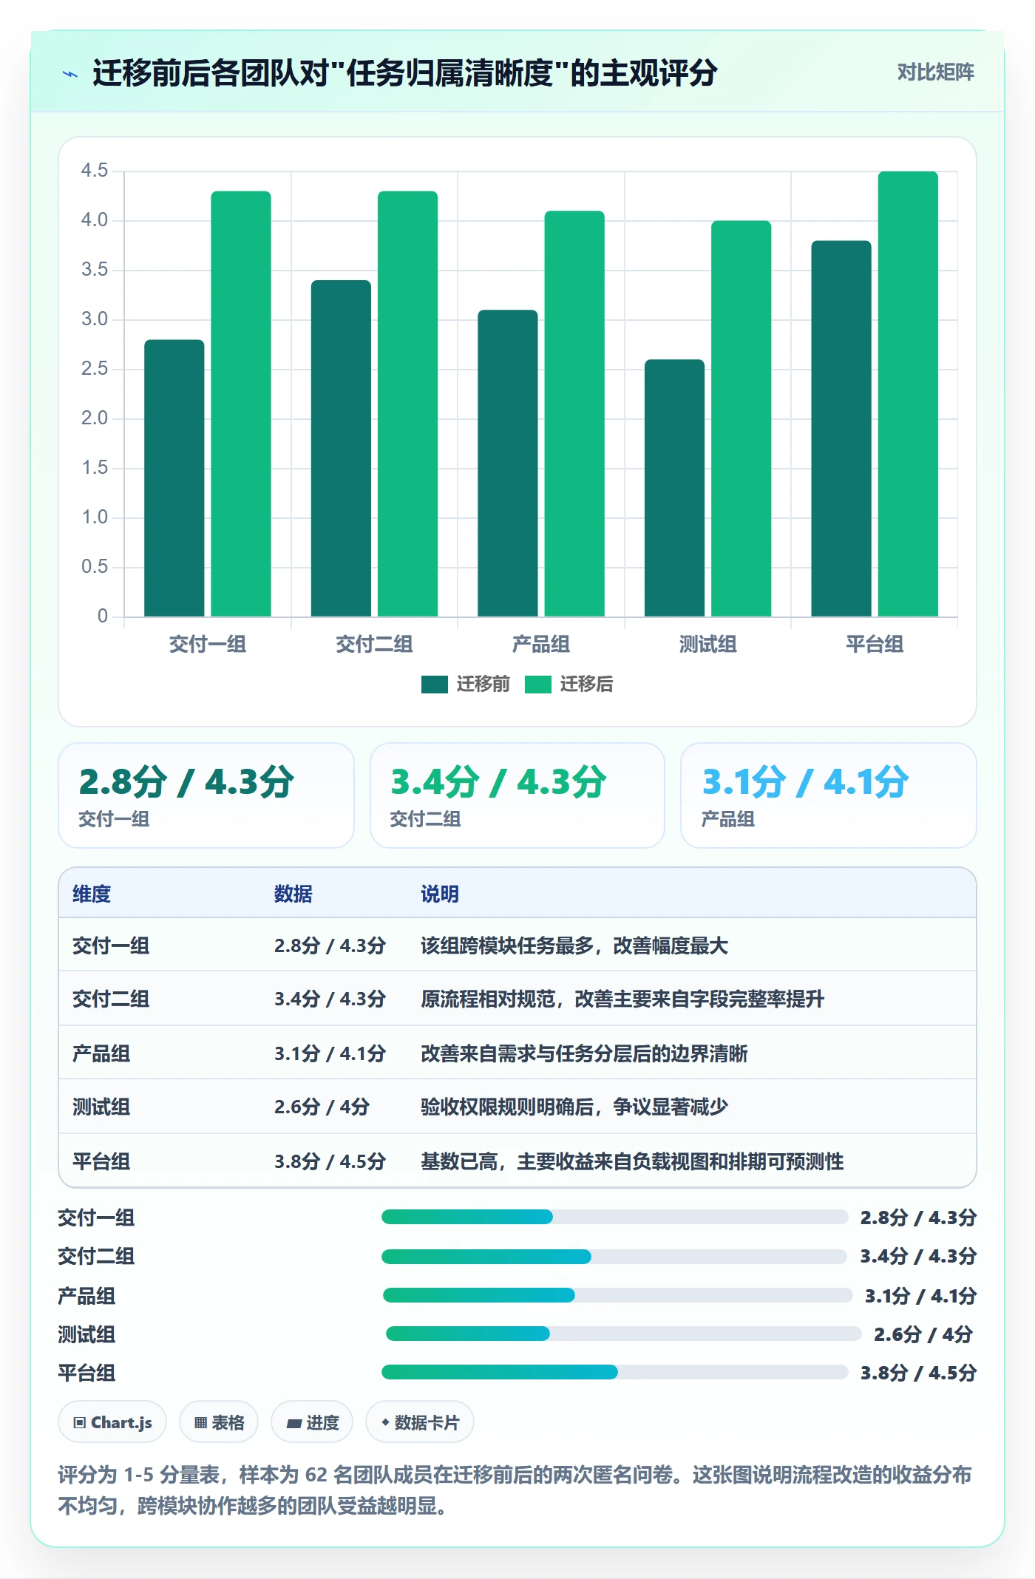Screen dimensions: 1035x1579
Task: Click the 说明 column header
Action: coord(440,894)
